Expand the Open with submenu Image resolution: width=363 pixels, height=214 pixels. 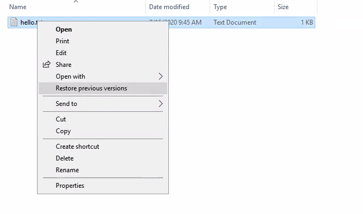tap(103, 77)
